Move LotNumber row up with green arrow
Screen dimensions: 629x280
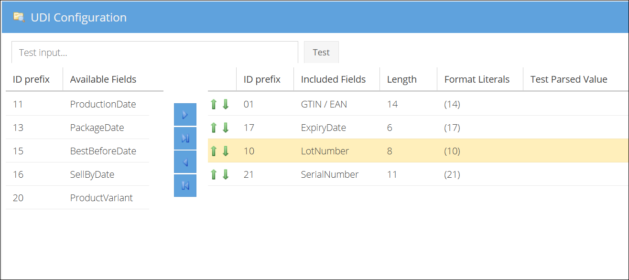[214, 151]
